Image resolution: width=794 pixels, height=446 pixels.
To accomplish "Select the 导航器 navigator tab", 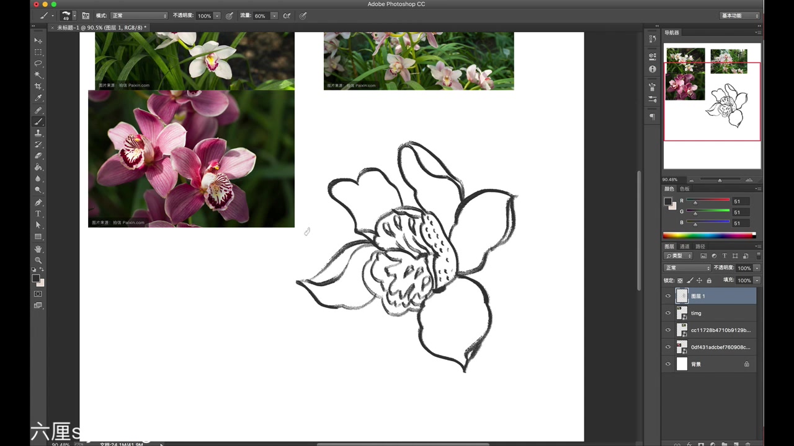I will click(672, 33).
